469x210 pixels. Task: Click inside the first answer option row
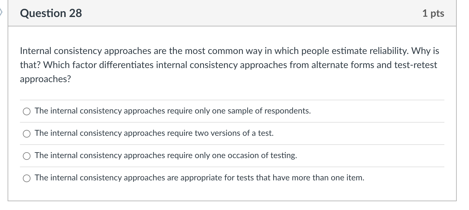pos(205,111)
